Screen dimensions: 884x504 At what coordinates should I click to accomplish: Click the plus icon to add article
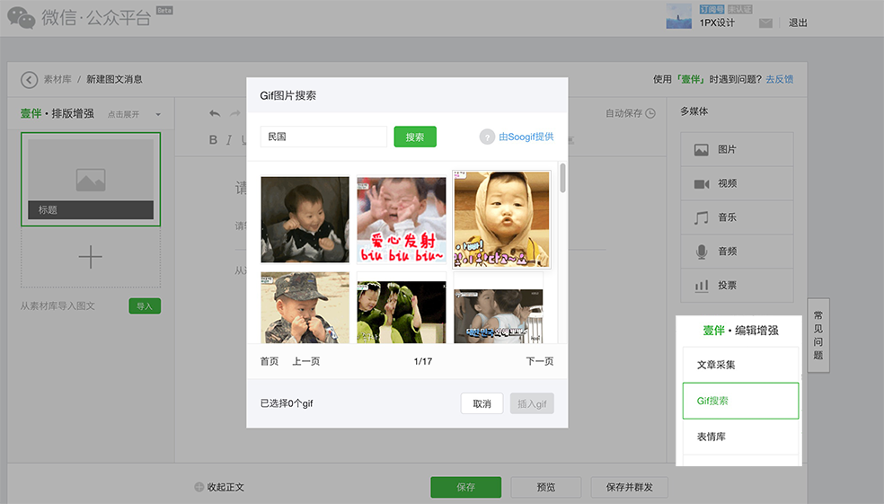(91, 258)
